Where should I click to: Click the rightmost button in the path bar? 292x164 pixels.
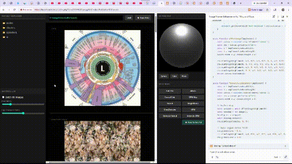click(143, 18)
